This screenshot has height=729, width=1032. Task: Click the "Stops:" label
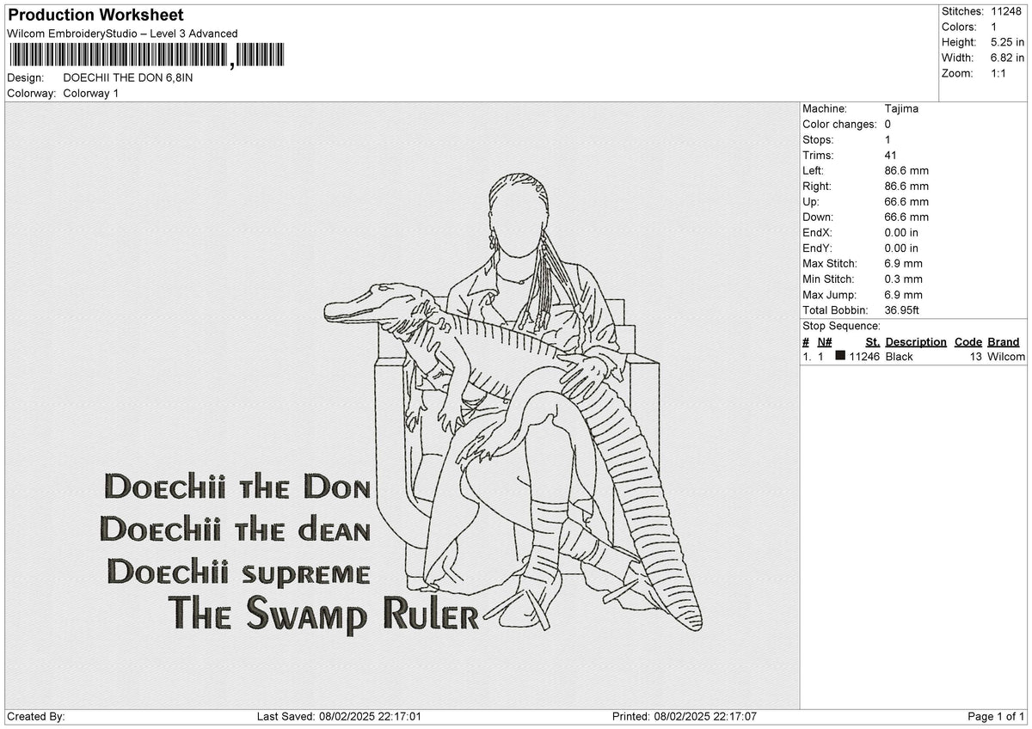pyautogui.click(x=818, y=140)
